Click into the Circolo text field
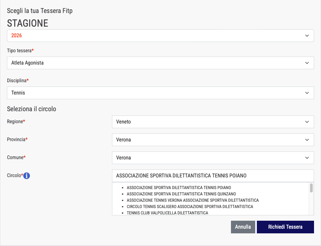The height and width of the screenshot is (246, 321). point(213,176)
